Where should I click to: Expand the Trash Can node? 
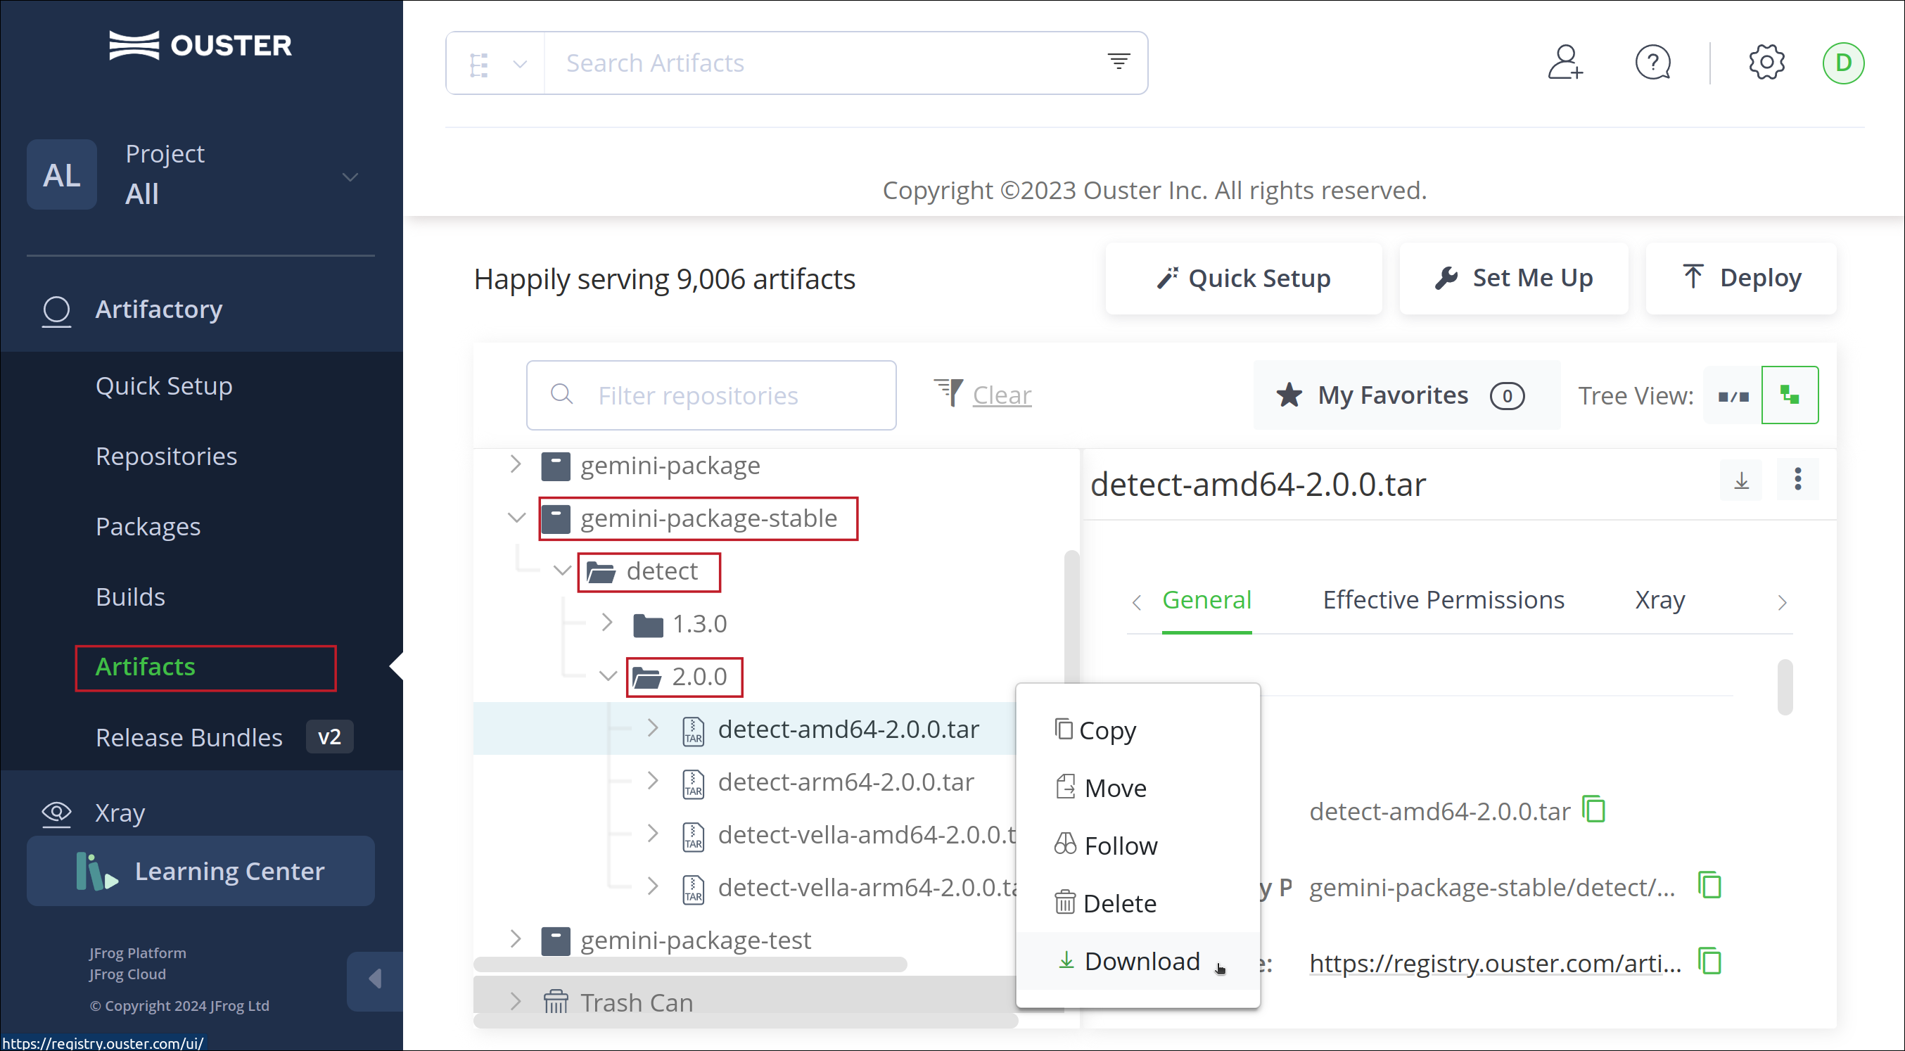[516, 1002]
